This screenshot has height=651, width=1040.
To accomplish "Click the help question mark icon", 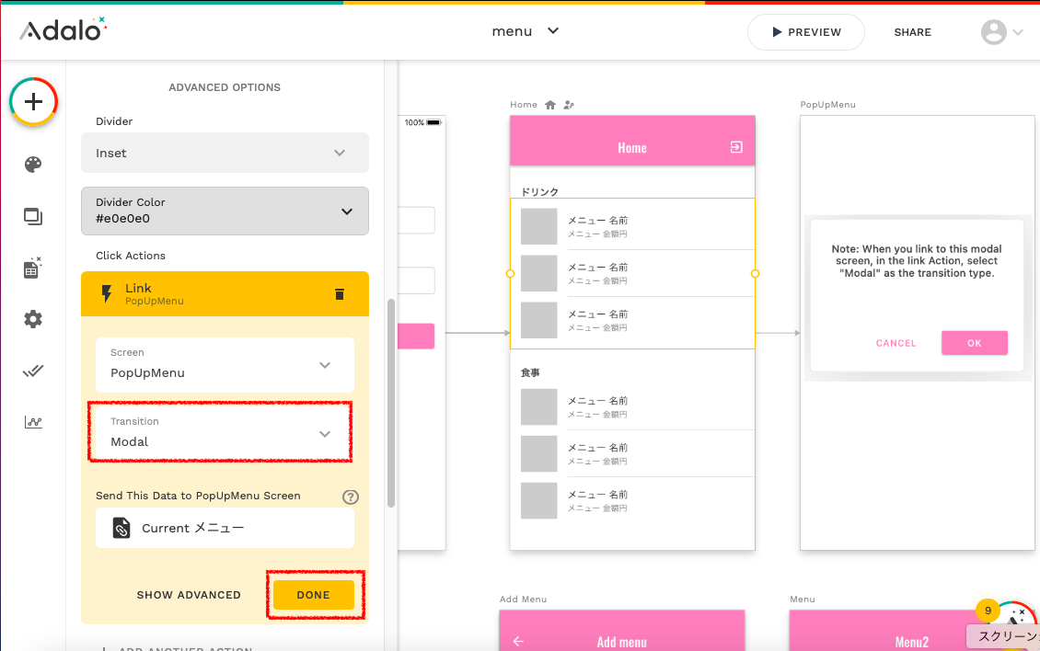I will click(351, 497).
